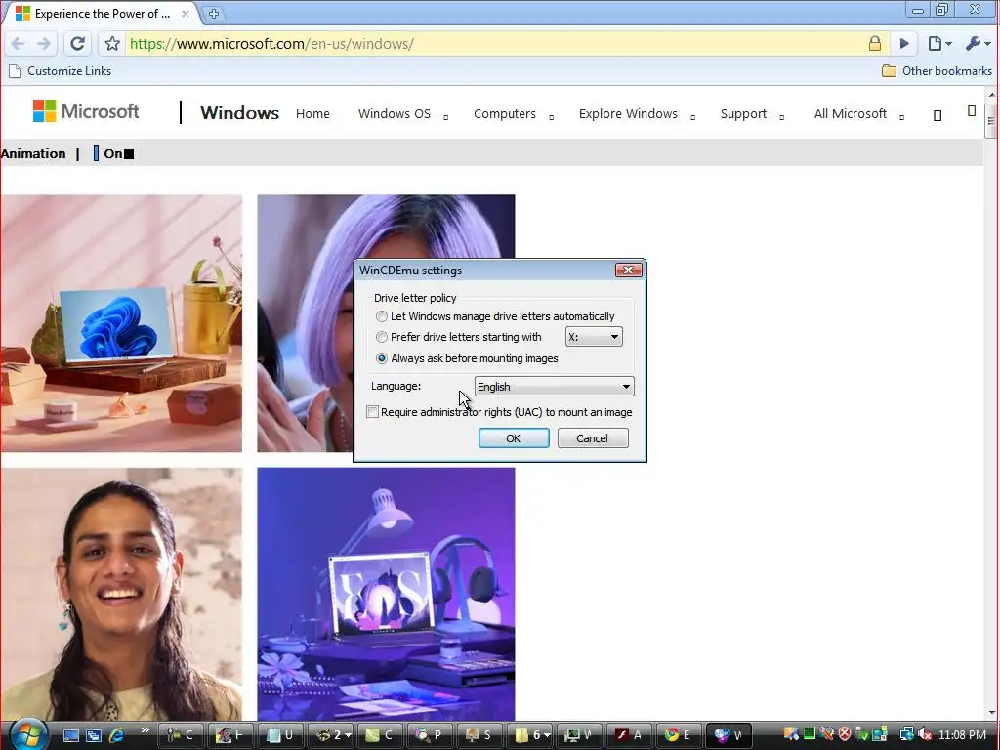
Task: Go to the Windows site title link
Action: 240,113
